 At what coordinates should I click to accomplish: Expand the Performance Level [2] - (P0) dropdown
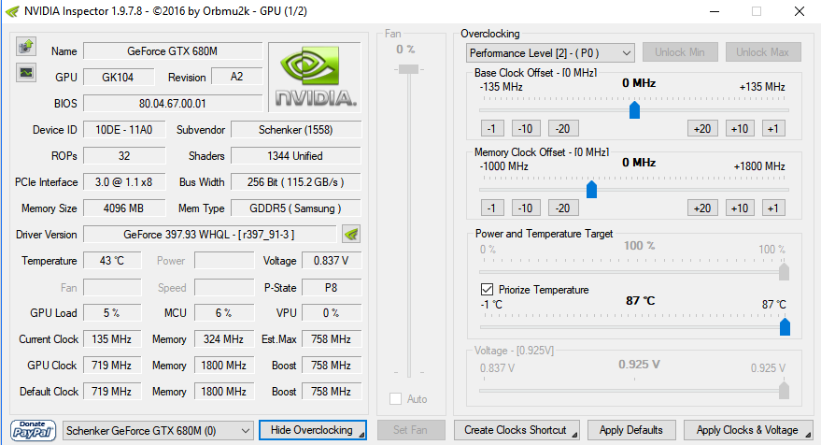coord(550,53)
